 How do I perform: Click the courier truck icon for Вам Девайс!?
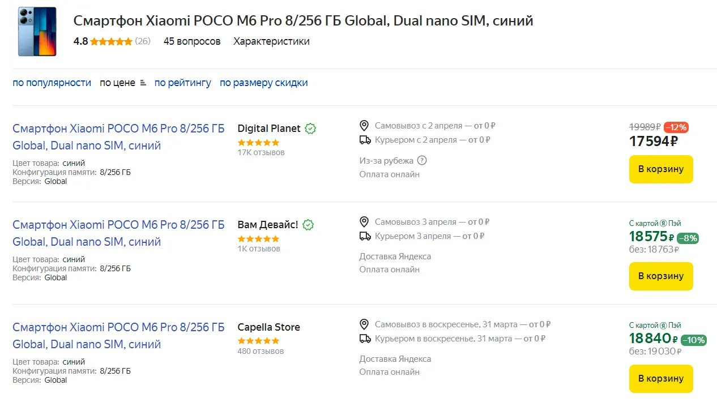(x=365, y=236)
